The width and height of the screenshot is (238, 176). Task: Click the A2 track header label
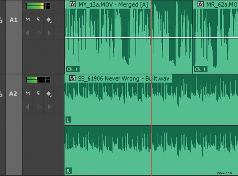(13, 93)
